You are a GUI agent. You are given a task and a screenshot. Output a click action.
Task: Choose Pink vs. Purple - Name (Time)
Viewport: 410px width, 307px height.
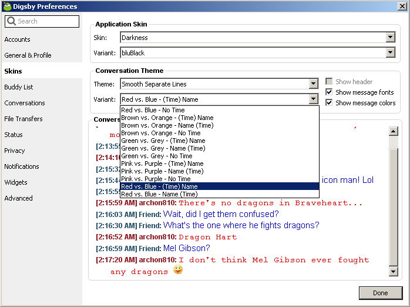(220, 171)
